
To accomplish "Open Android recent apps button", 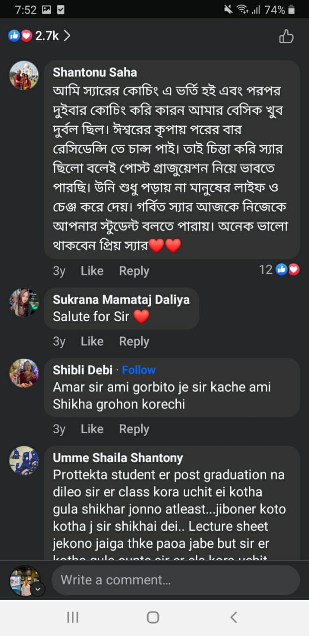I will pos(73,617).
